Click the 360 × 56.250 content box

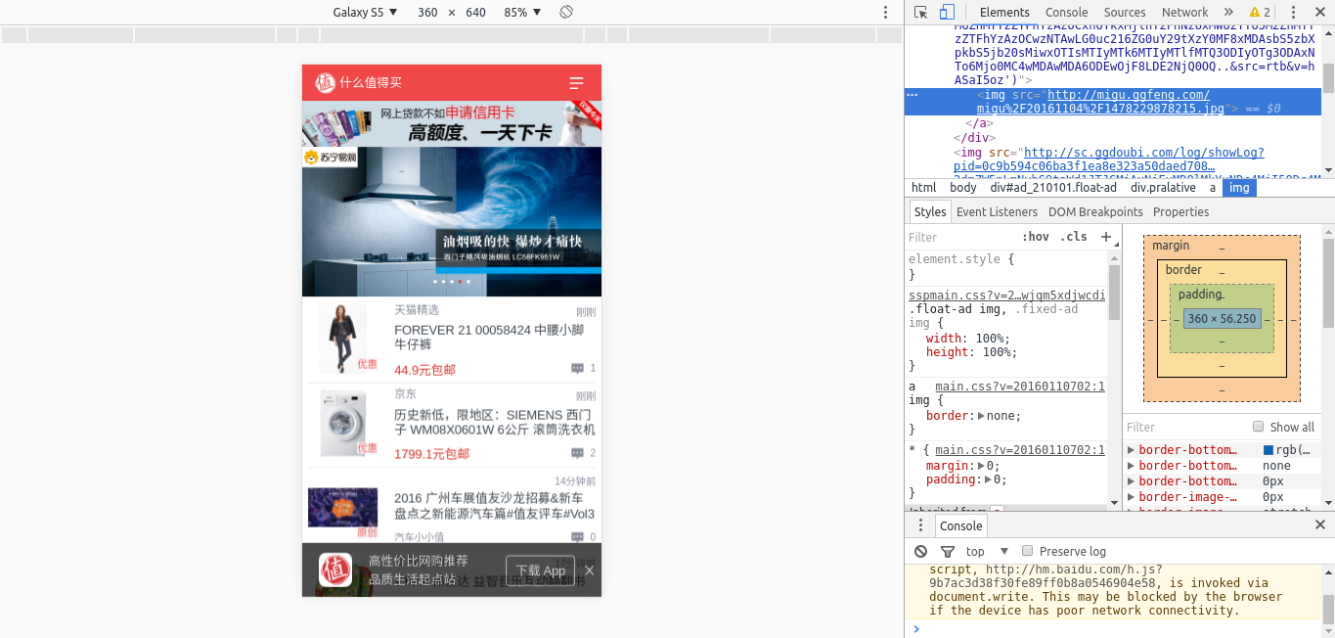pos(1222,319)
